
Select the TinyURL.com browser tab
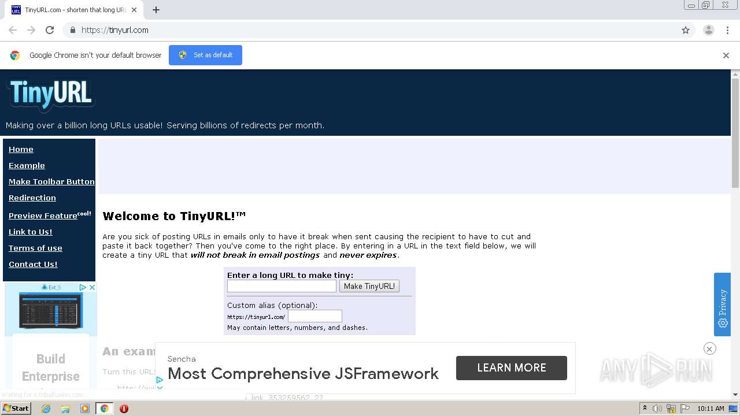tap(74, 10)
